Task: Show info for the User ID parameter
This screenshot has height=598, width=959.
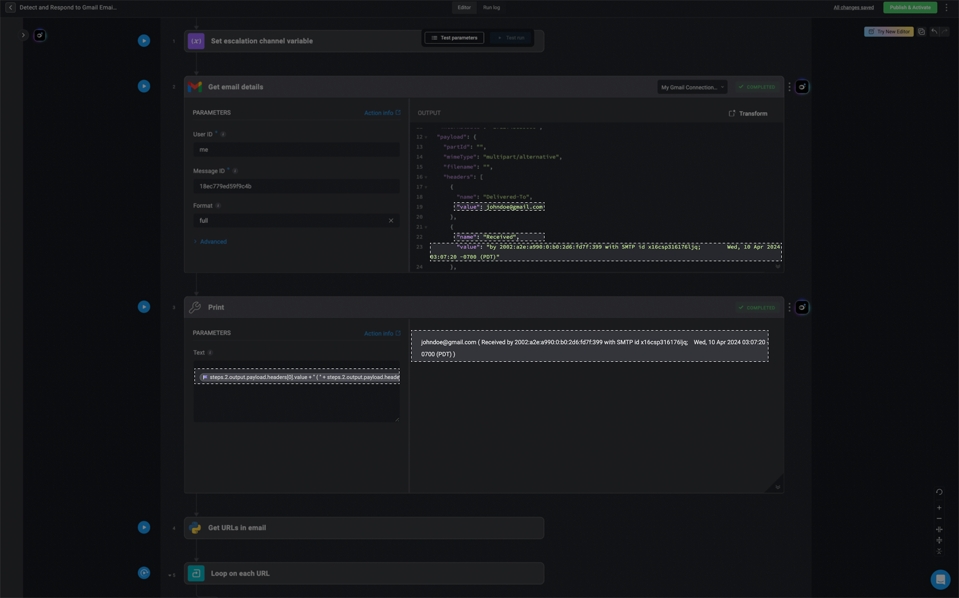Action: (x=223, y=134)
